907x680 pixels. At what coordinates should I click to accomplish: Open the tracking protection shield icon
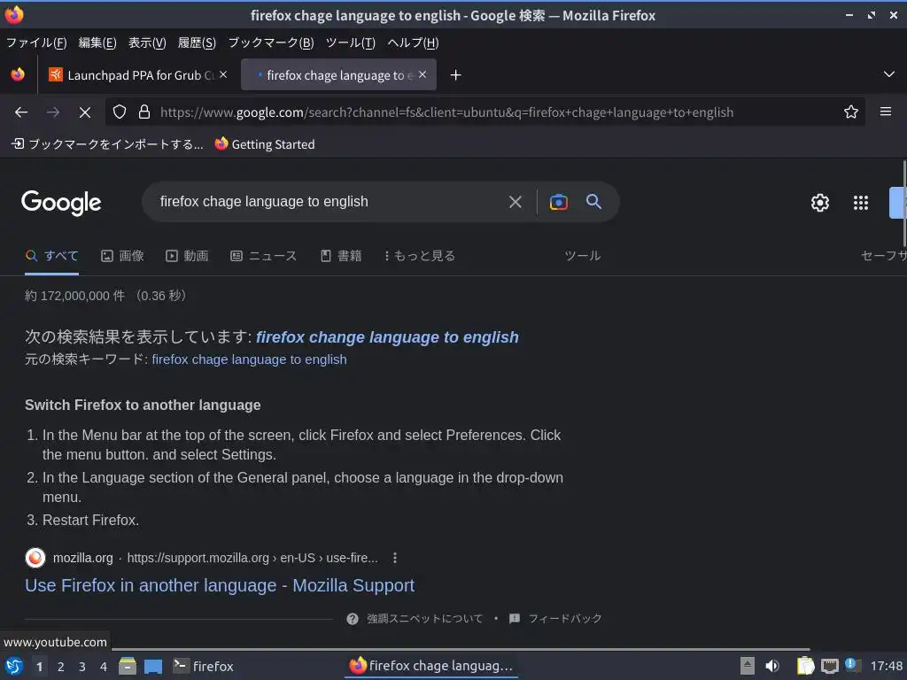coord(120,112)
